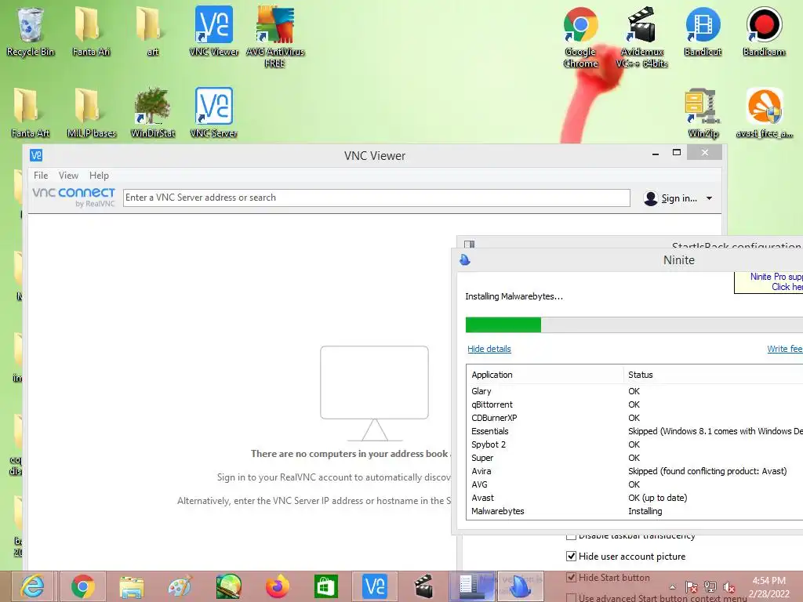The image size is (803, 602).
Task: Select the AVG AntiVirus FREE shortcut
Action: click(x=275, y=37)
